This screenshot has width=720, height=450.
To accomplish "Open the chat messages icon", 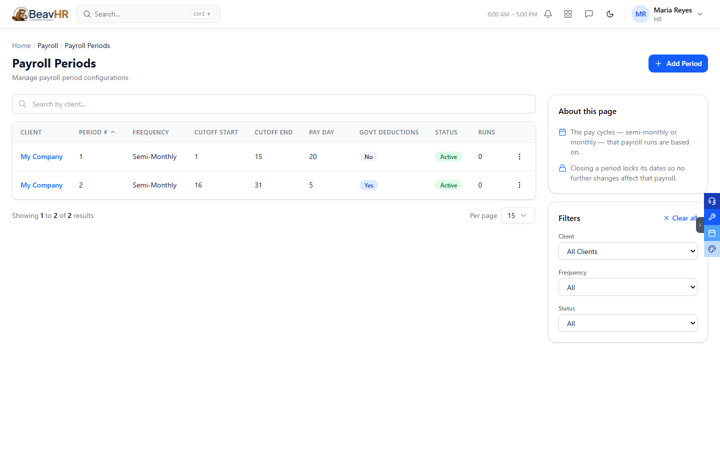I will pyautogui.click(x=589, y=14).
